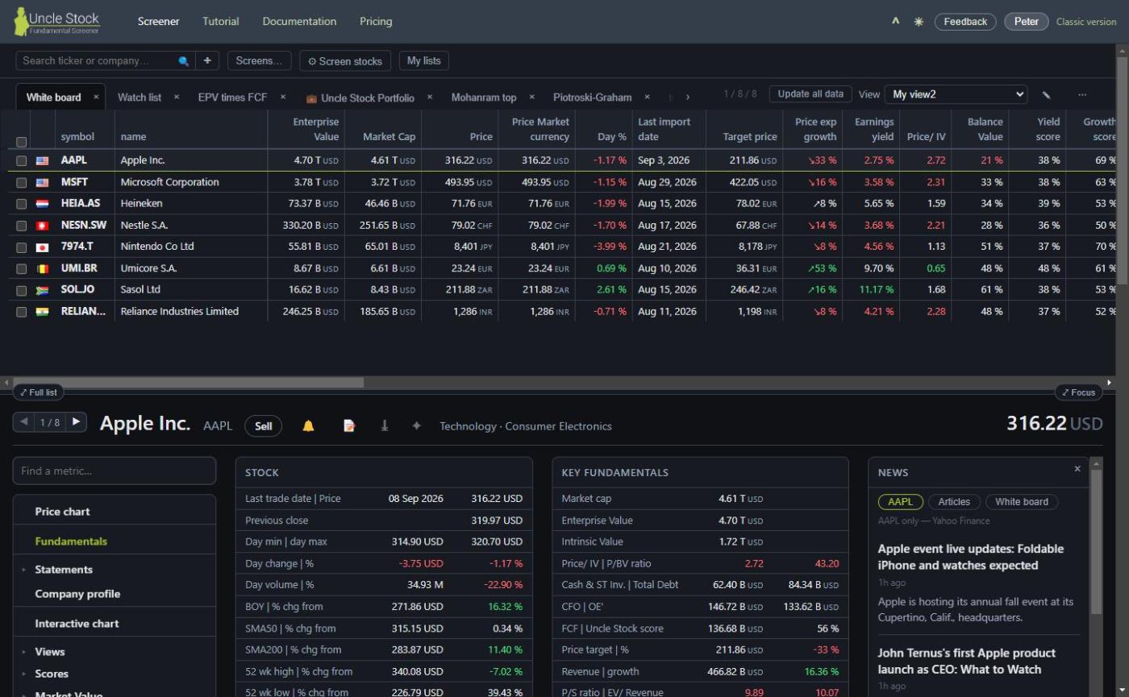Collapse header using the caret icon
1129x697 pixels.
point(895,22)
